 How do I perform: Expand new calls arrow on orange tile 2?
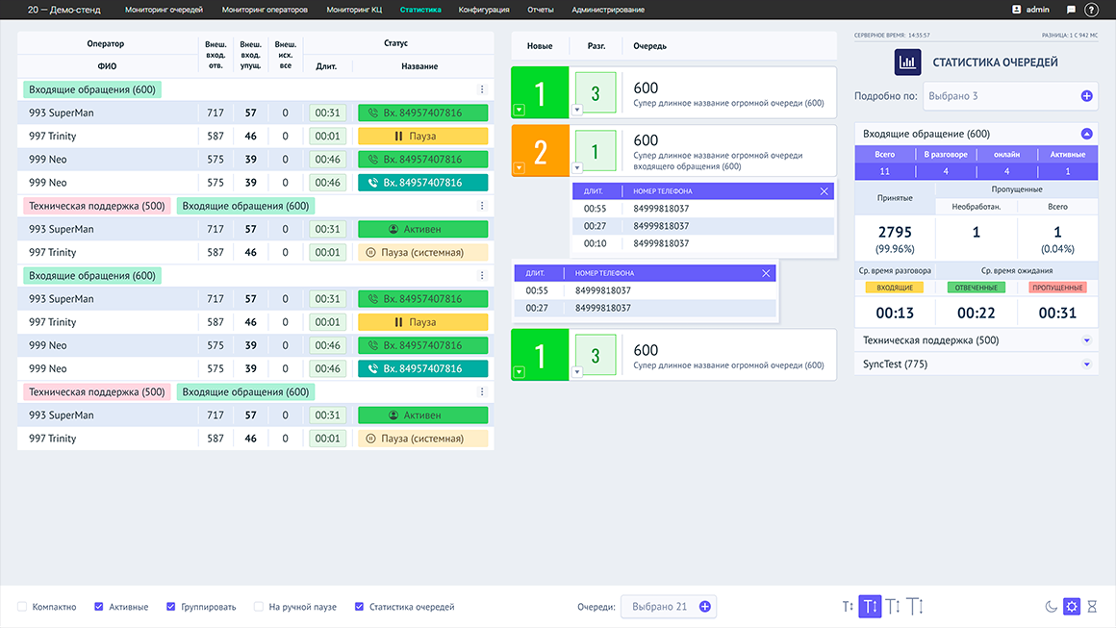pos(520,168)
